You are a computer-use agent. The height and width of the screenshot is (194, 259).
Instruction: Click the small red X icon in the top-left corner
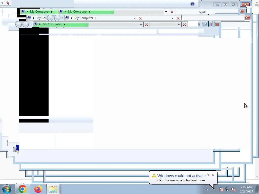[8, 3]
